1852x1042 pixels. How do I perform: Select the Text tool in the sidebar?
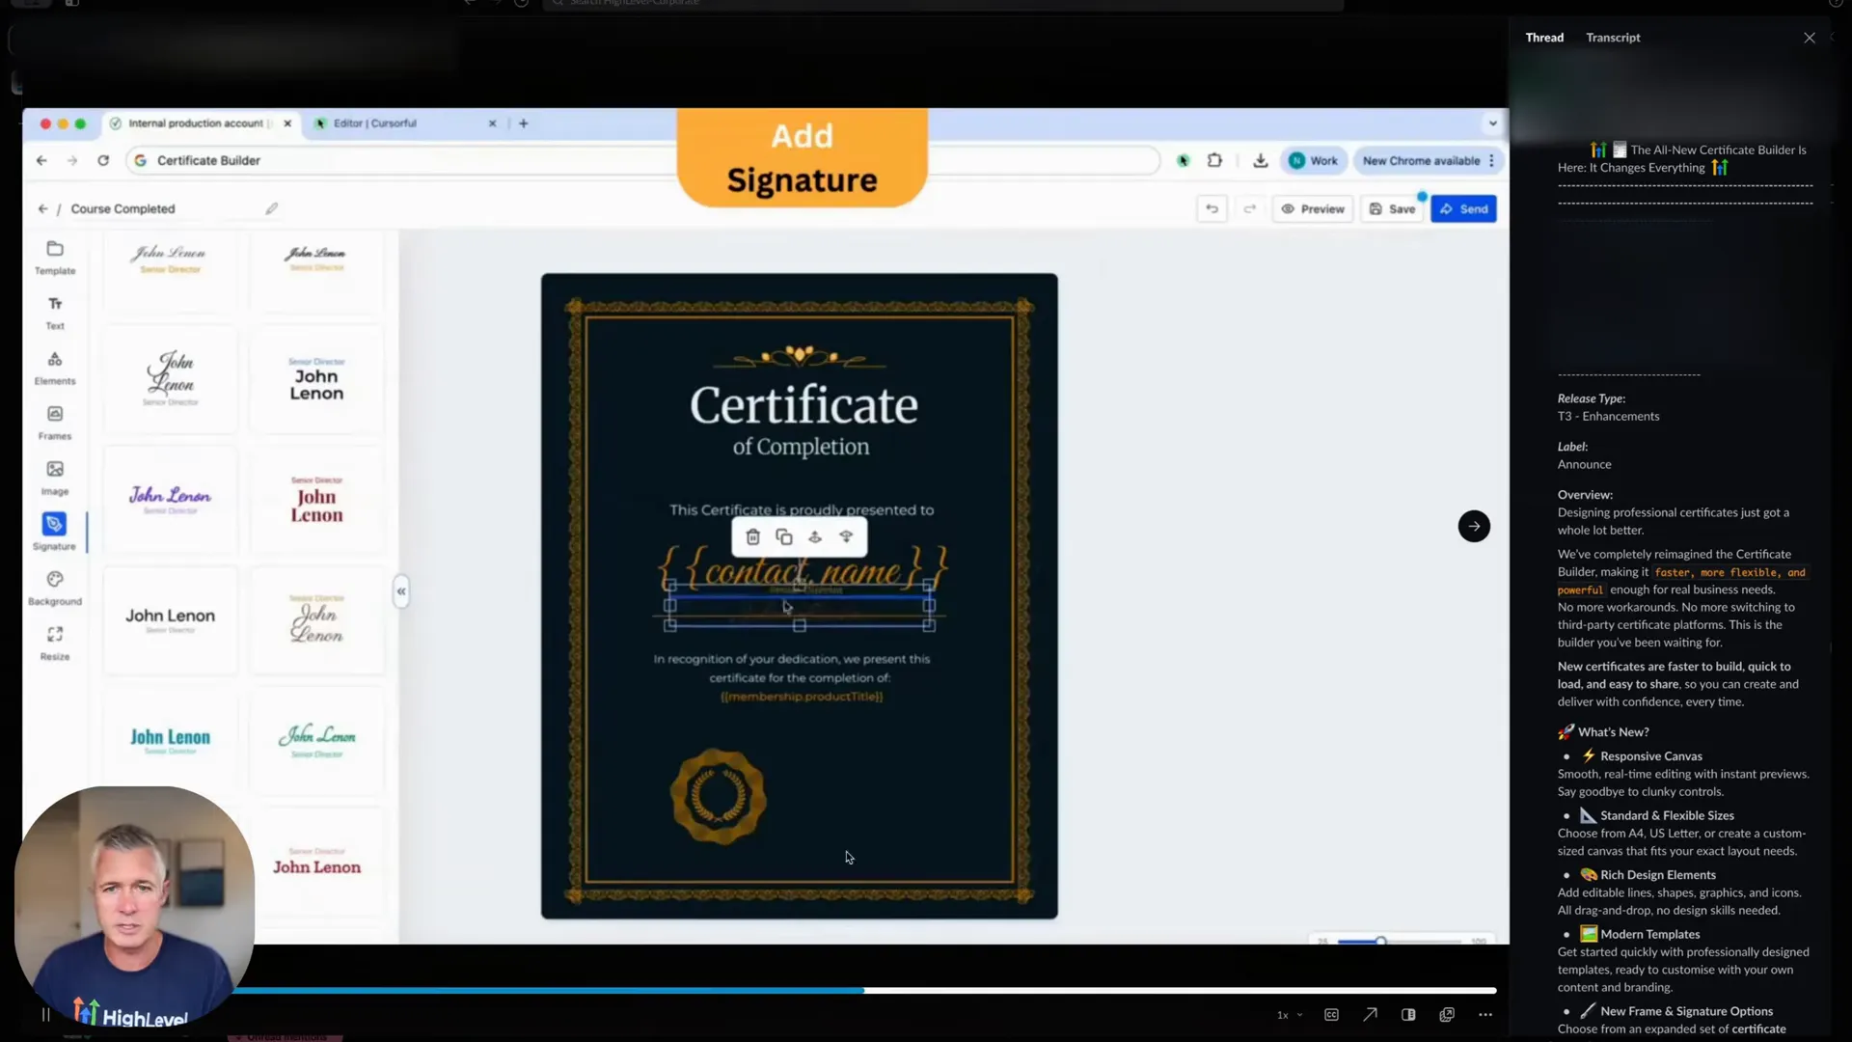[x=54, y=312]
